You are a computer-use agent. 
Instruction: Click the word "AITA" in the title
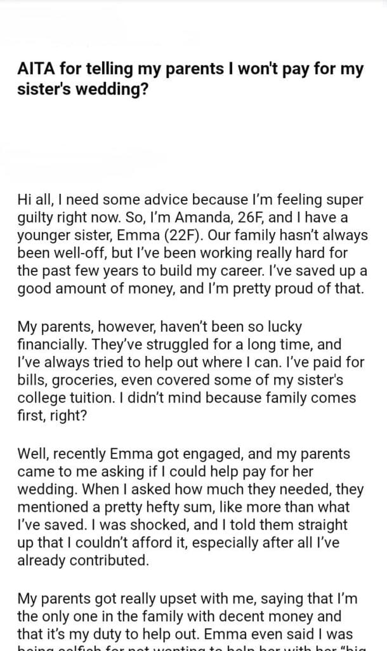point(36,69)
